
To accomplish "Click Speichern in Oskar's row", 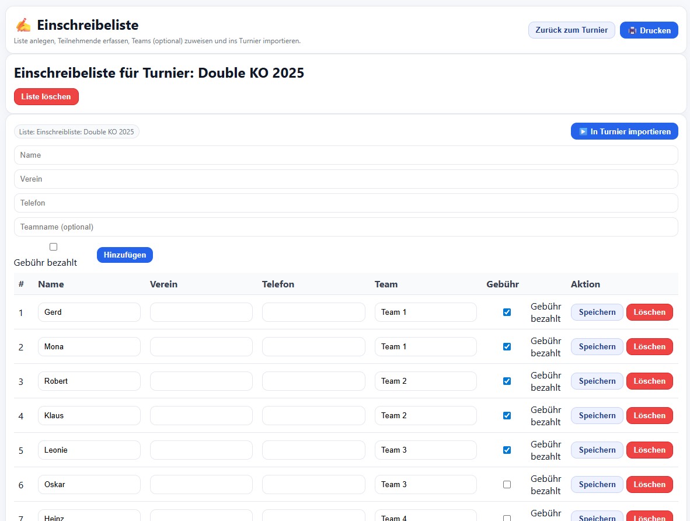I will point(597,485).
